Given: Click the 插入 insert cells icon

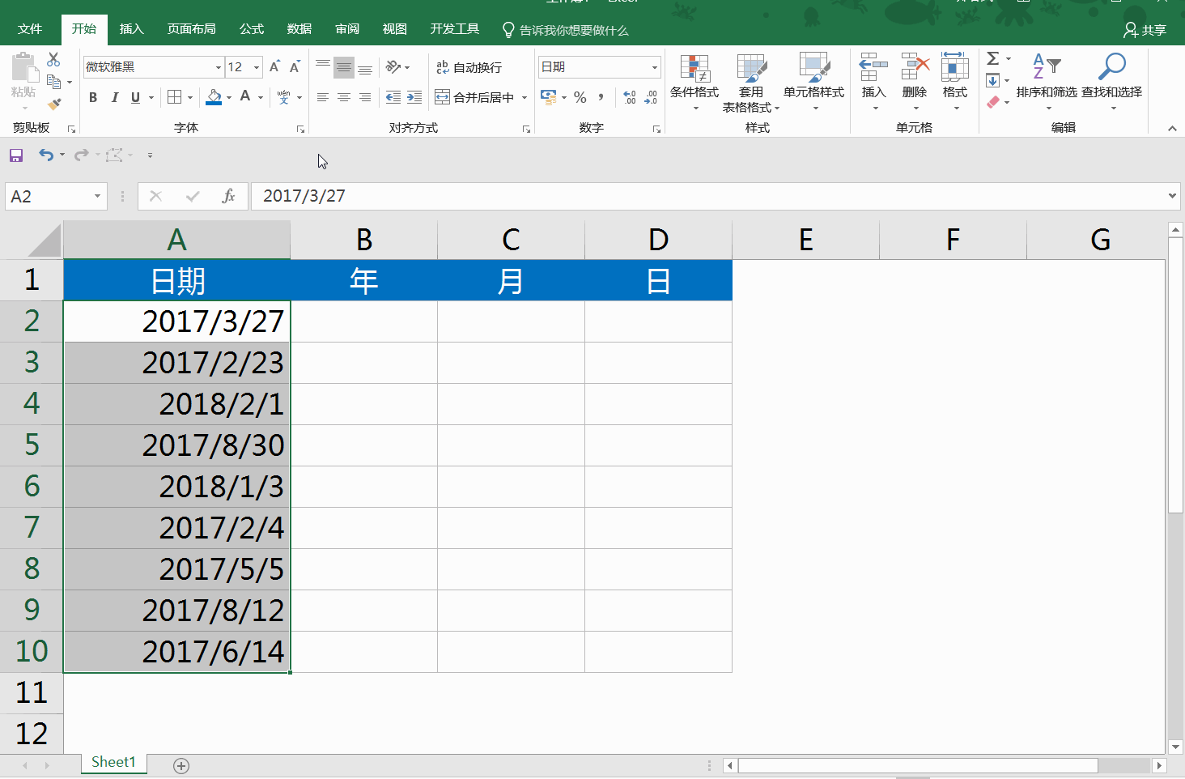Looking at the screenshot, I should pos(873,66).
